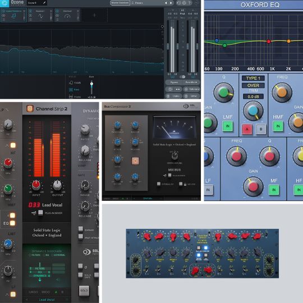
Task: Click UNDO in Channel Strip 2 footer
Action: (33, 292)
